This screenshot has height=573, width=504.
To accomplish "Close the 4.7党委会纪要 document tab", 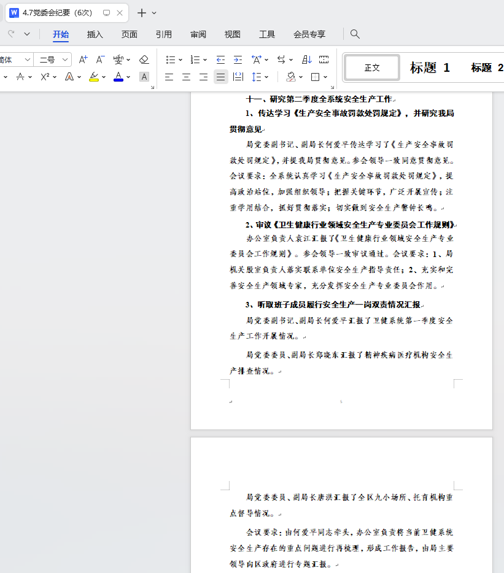I will click(120, 13).
